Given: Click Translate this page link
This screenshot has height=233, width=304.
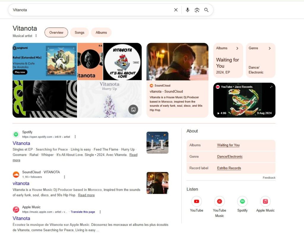Looking at the screenshot, I should tap(83, 212).
